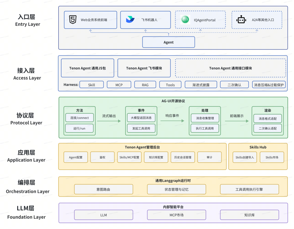Image resolution: width=294 pixels, height=229 pixels.
Task: Select the 连接/connect method box
Action: click(x=79, y=118)
